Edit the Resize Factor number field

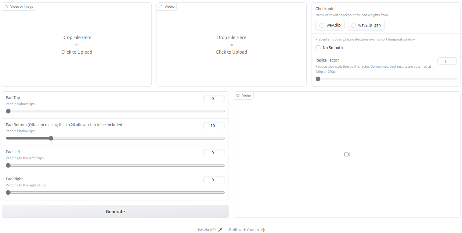[447, 61]
